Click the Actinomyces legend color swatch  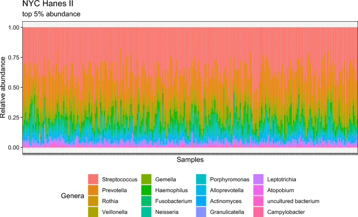201,201
